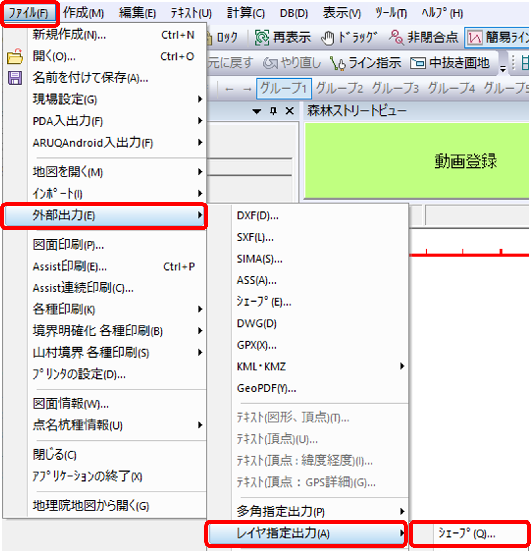Toggle the 簡易ライン mode button
This screenshot has width=531, height=551.
pyautogui.click(x=475, y=37)
